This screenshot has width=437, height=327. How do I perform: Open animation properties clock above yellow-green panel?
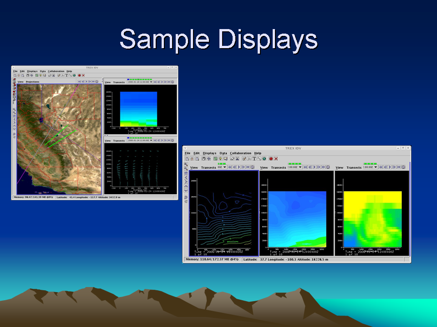403,167
